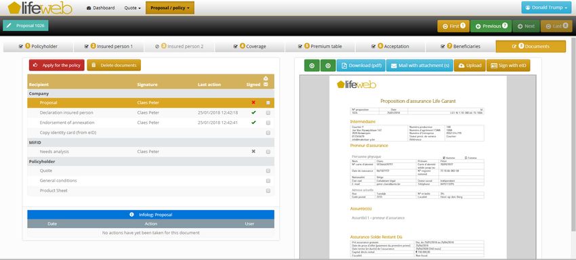The height and width of the screenshot is (260, 576).
Task: Open the Quote dropdown menu
Action: [x=133, y=7]
